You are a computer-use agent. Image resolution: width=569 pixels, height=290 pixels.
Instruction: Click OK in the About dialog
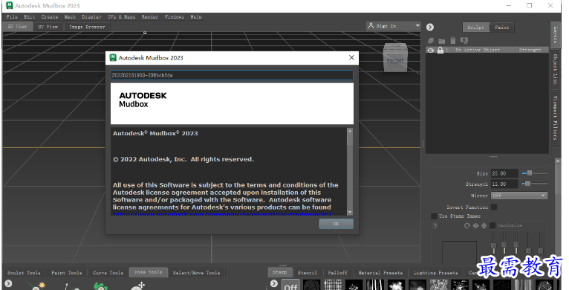point(336,224)
